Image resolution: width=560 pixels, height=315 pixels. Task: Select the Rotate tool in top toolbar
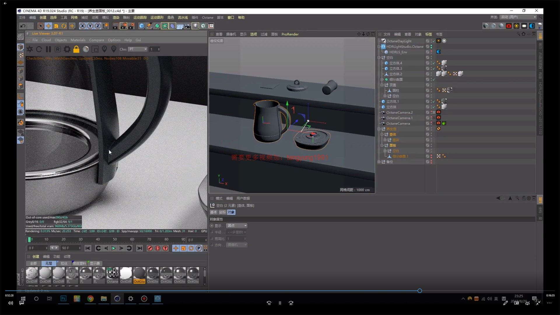[x=64, y=26]
